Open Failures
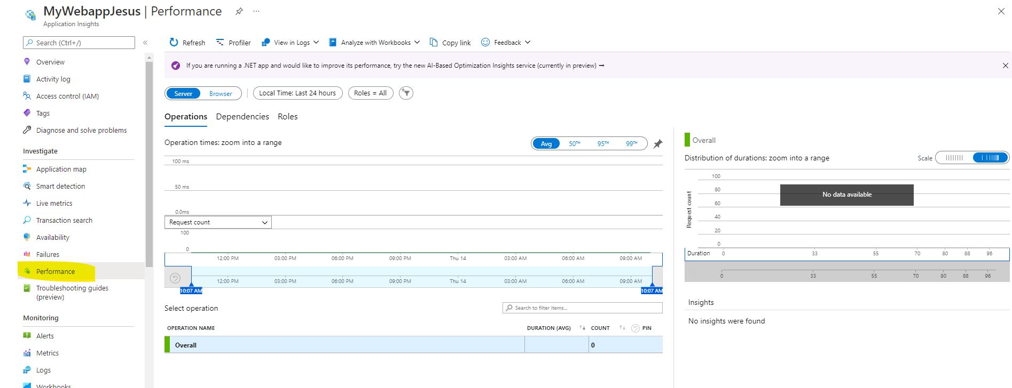Image resolution: width=1012 pixels, height=388 pixels. point(48,255)
